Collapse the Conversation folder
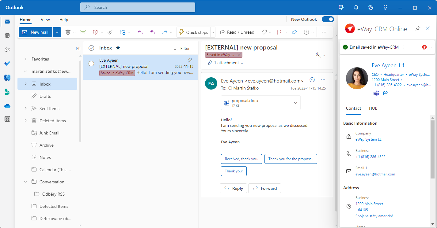This screenshot has height=228, width=437. pyautogui.click(x=25, y=182)
